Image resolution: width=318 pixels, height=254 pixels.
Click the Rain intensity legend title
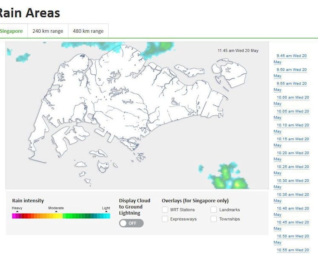[28, 200]
